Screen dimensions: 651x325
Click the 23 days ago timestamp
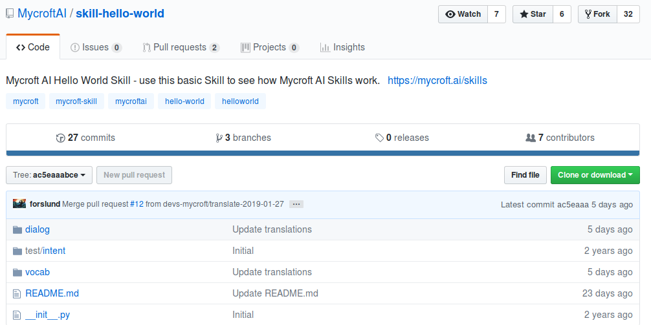[608, 293]
